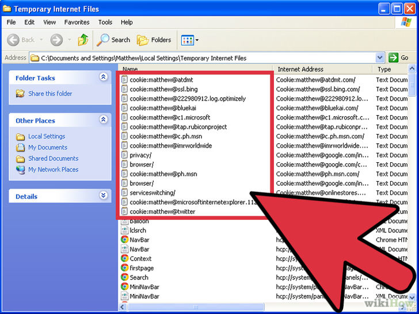Viewport: 419px width, 314px height.
Task: Click the cookie:matthew@bluekai document icon
Action: (124, 108)
